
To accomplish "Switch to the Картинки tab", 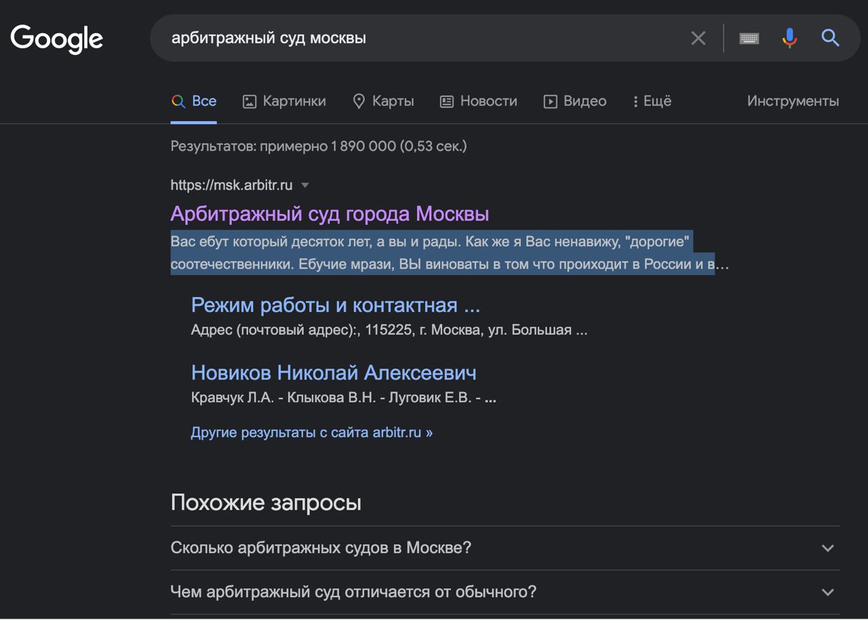I will 284,102.
